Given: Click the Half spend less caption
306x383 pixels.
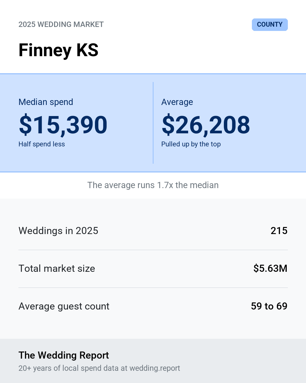Looking at the screenshot, I should (x=42, y=144).
